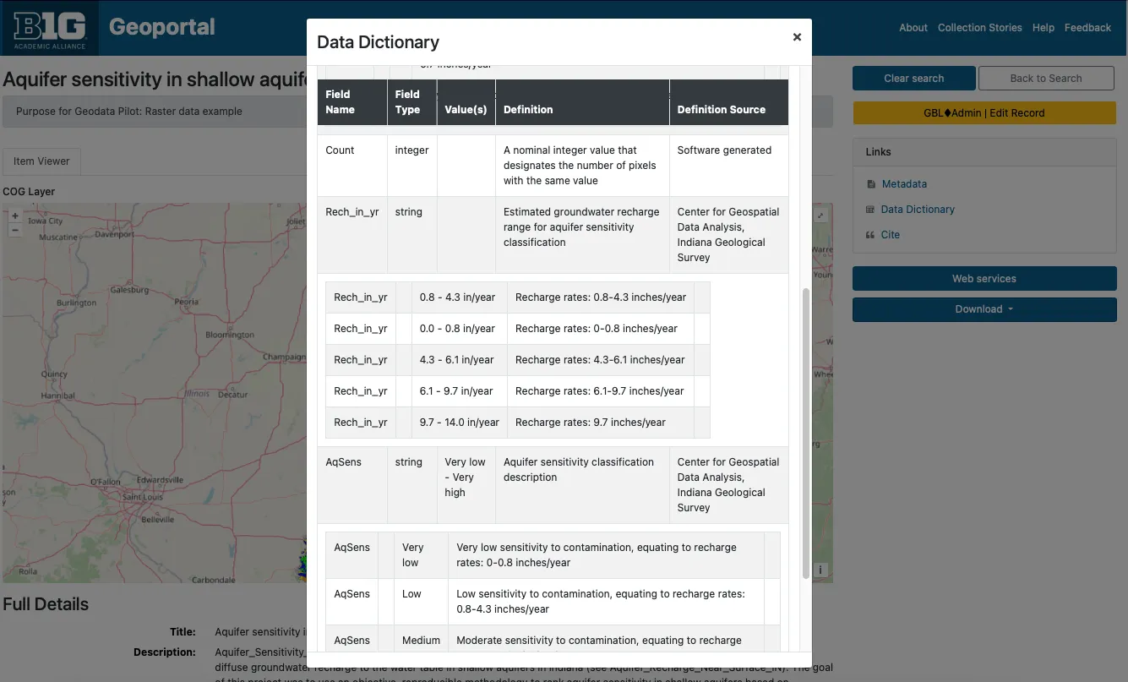Click the Data Dictionary table icon
The image size is (1128, 682).
click(x=871, y=210)
